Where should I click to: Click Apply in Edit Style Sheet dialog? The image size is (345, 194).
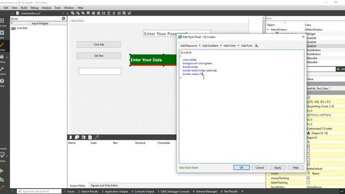click(x=278, y=168)
